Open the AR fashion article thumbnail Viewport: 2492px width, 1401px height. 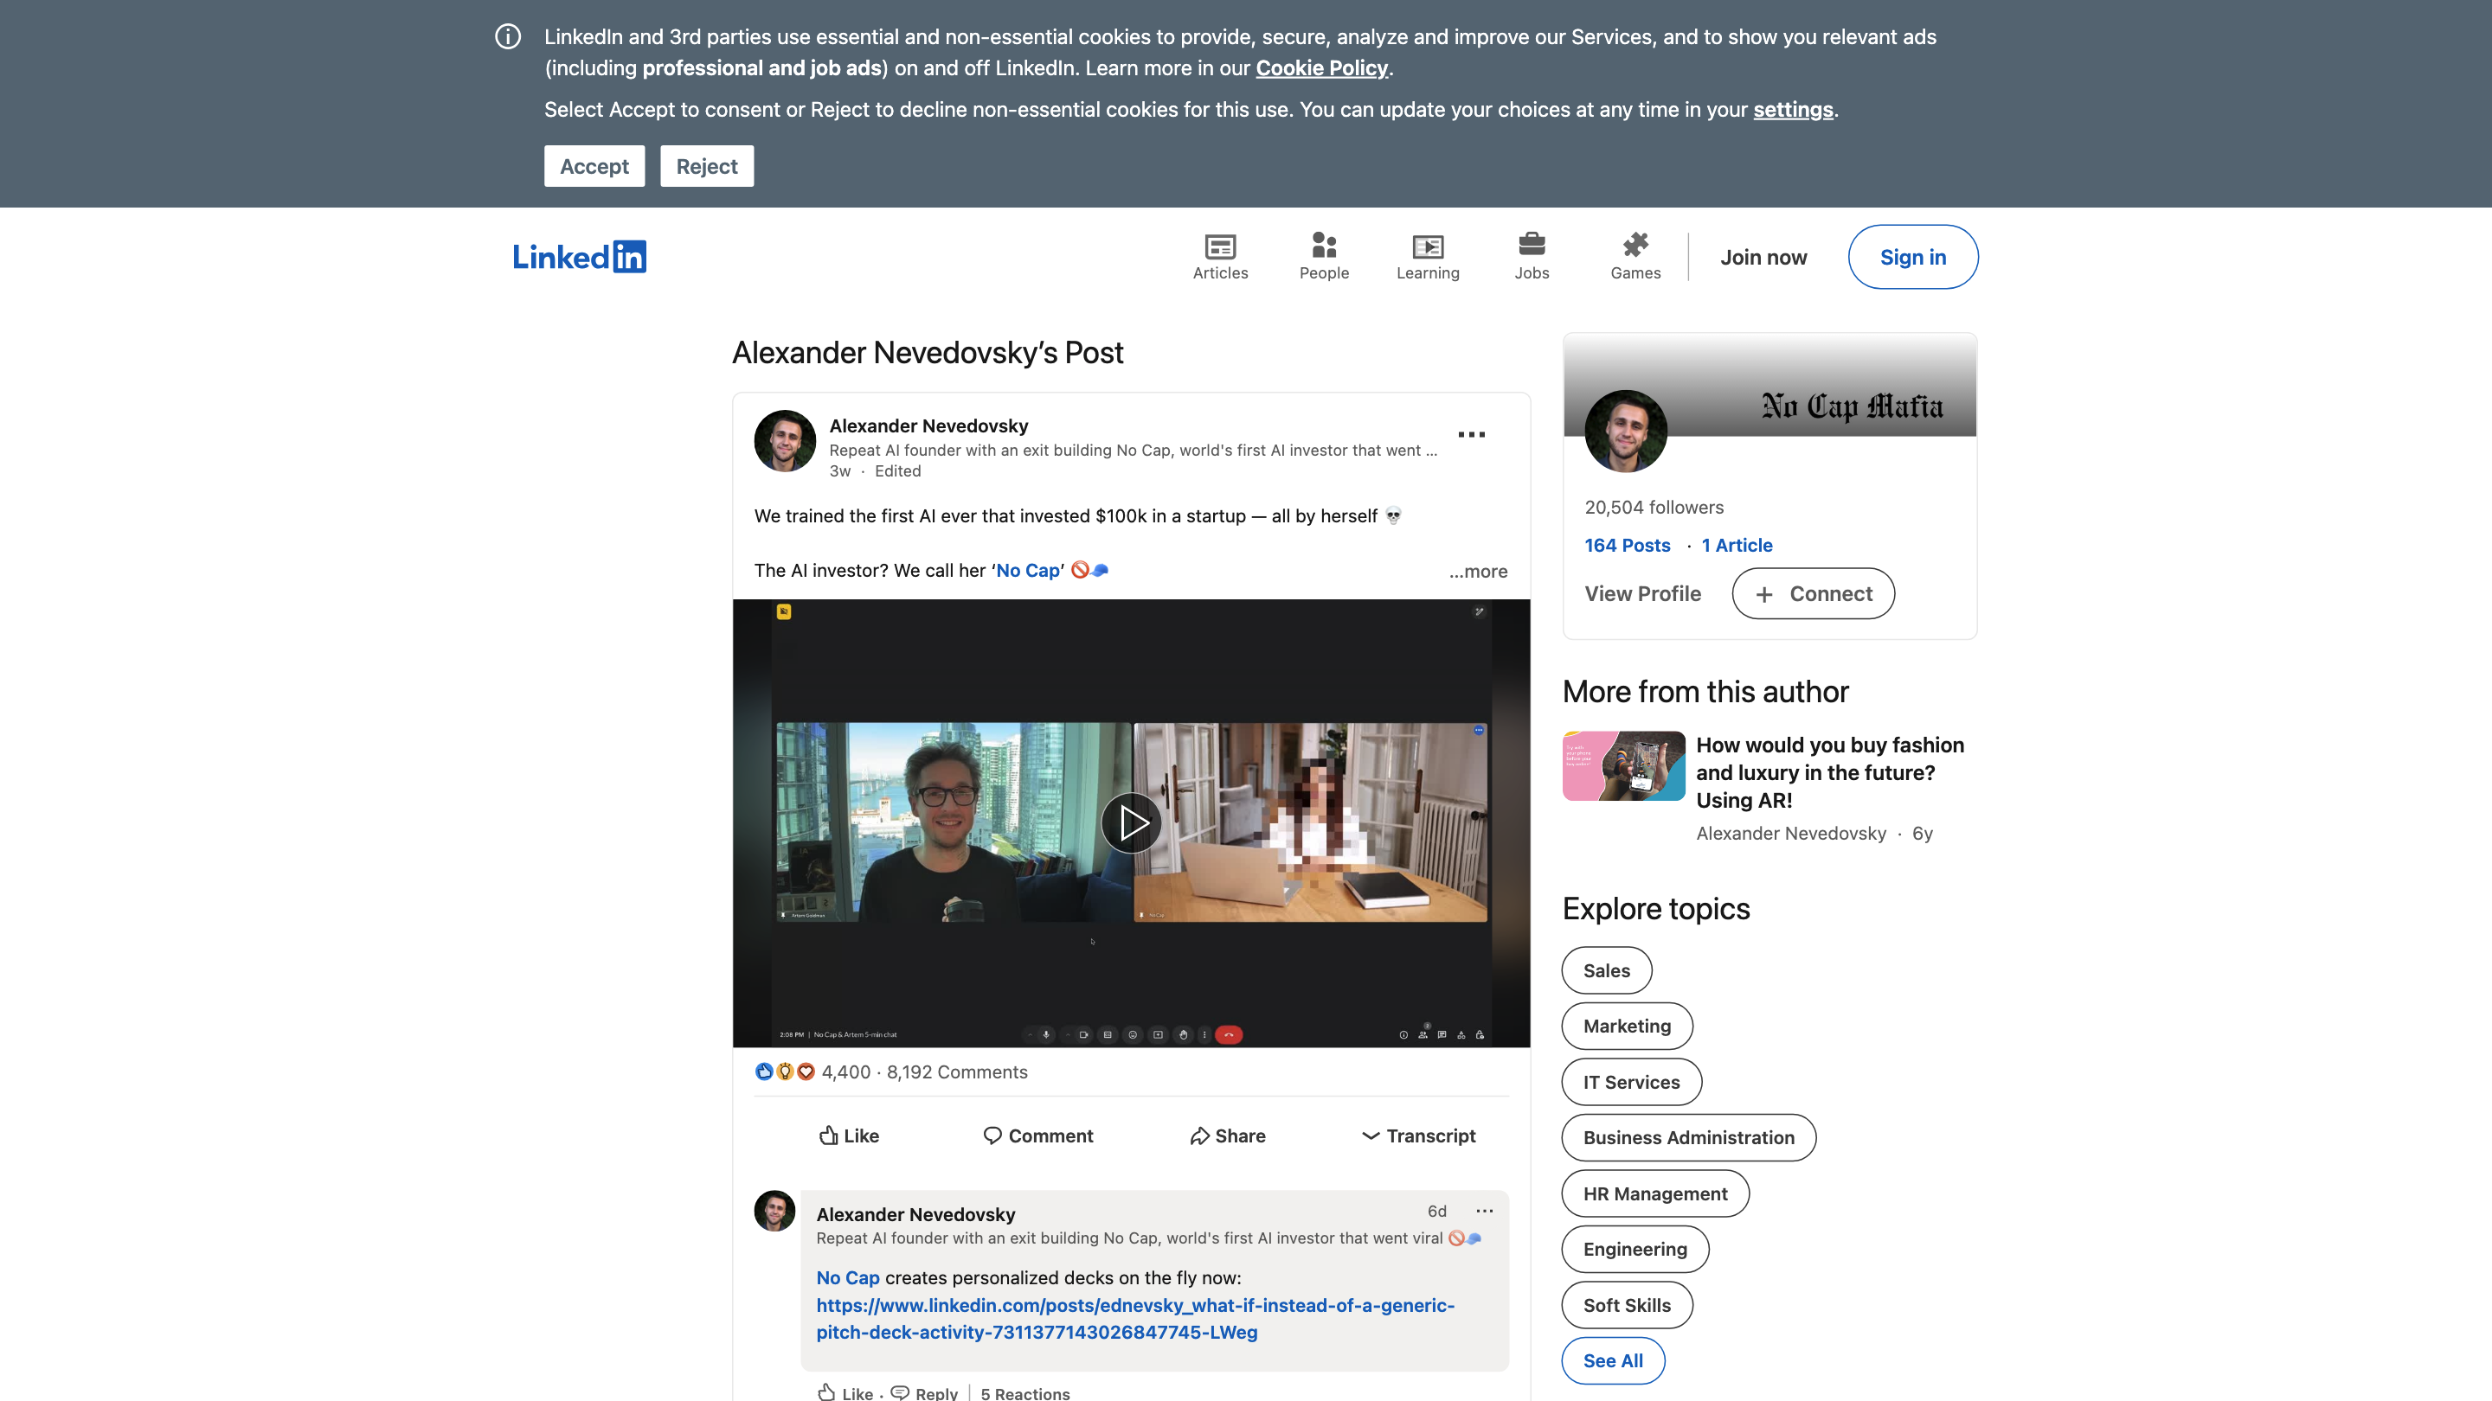[x=1623, y=765]
